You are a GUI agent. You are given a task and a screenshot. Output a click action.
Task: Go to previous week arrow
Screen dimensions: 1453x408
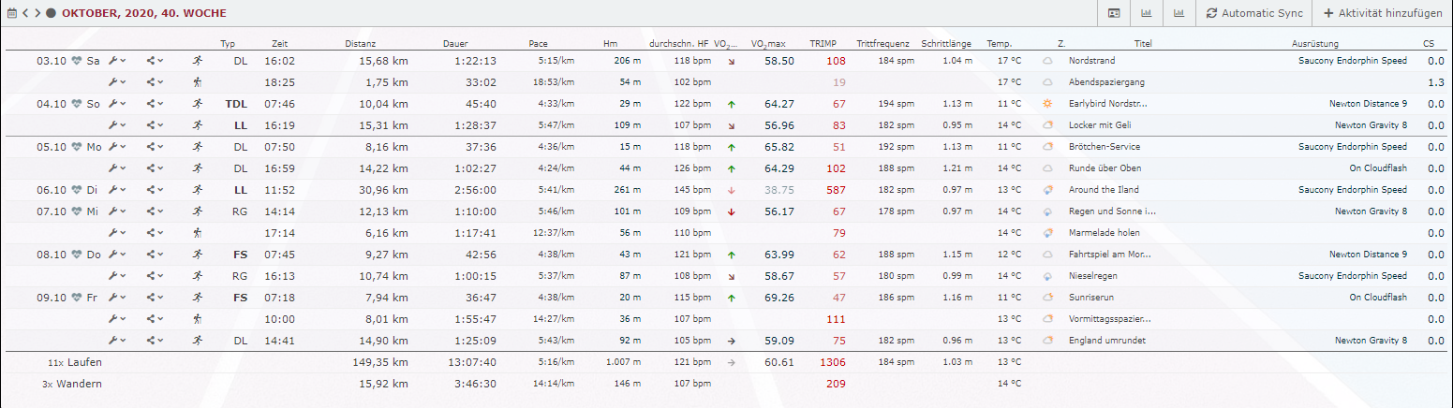click(x=25, y=14)
